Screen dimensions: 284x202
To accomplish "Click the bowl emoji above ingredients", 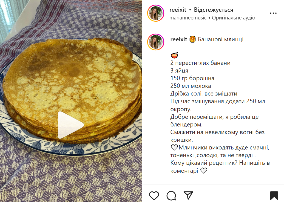I will (174, 55).
